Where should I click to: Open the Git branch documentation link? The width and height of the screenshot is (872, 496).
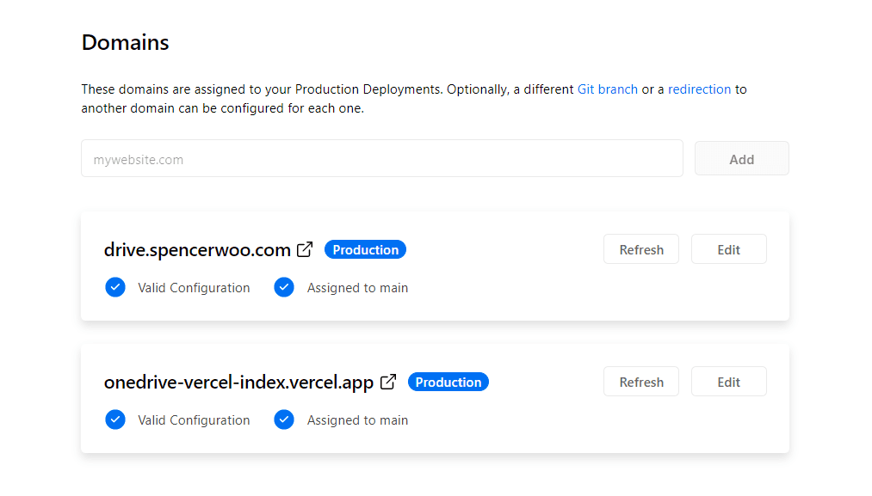608,89
